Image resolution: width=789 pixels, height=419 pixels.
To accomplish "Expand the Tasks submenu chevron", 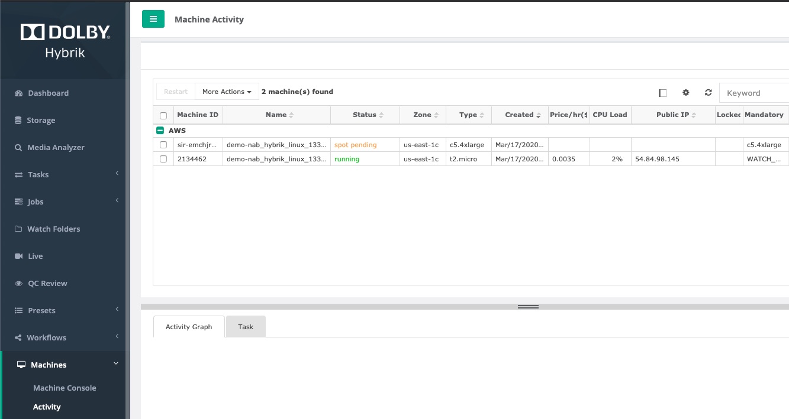I will click(x=117, y=173).
